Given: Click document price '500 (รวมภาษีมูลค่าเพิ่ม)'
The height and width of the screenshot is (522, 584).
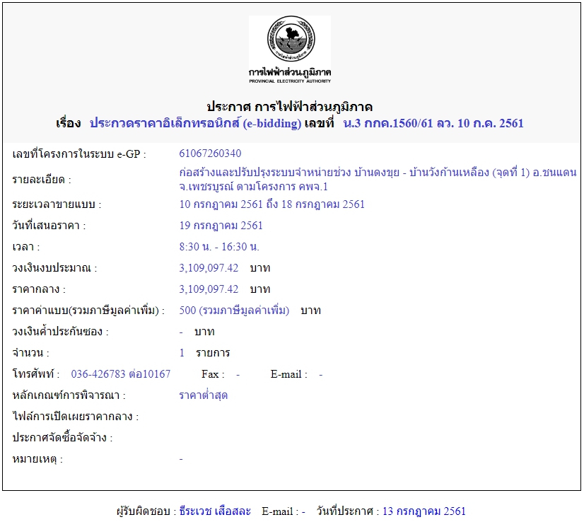Looking at the screenshot, I should click(234, 311).
